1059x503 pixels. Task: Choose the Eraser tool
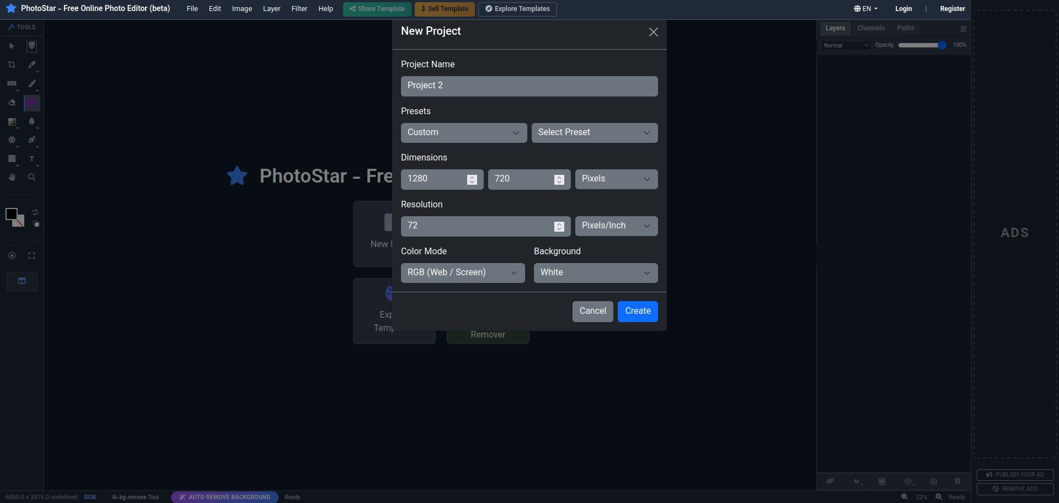[x=12, y=103]
